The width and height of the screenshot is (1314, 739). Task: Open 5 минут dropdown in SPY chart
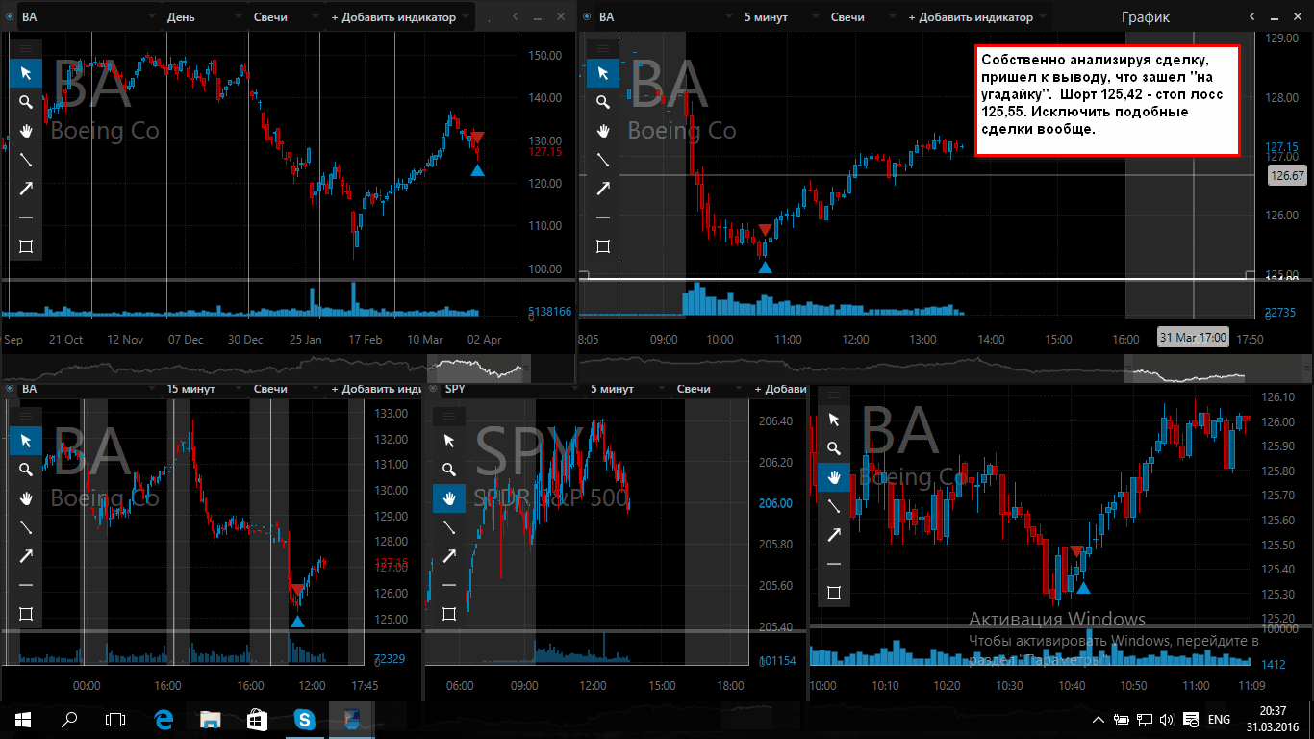coord(625,389)
